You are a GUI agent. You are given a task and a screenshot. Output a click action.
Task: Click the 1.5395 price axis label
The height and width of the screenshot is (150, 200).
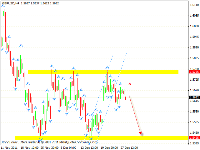pyautogui.click(x=194, y=143)
